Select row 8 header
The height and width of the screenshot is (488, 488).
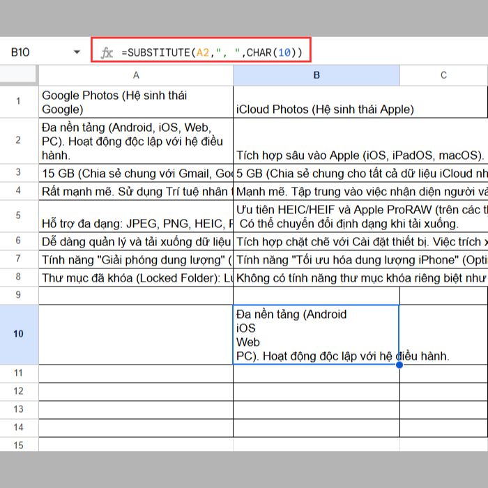pos(19,277)
